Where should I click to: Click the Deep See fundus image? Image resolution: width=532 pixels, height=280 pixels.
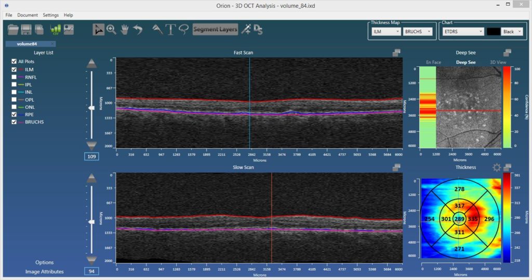pos(469,107)
